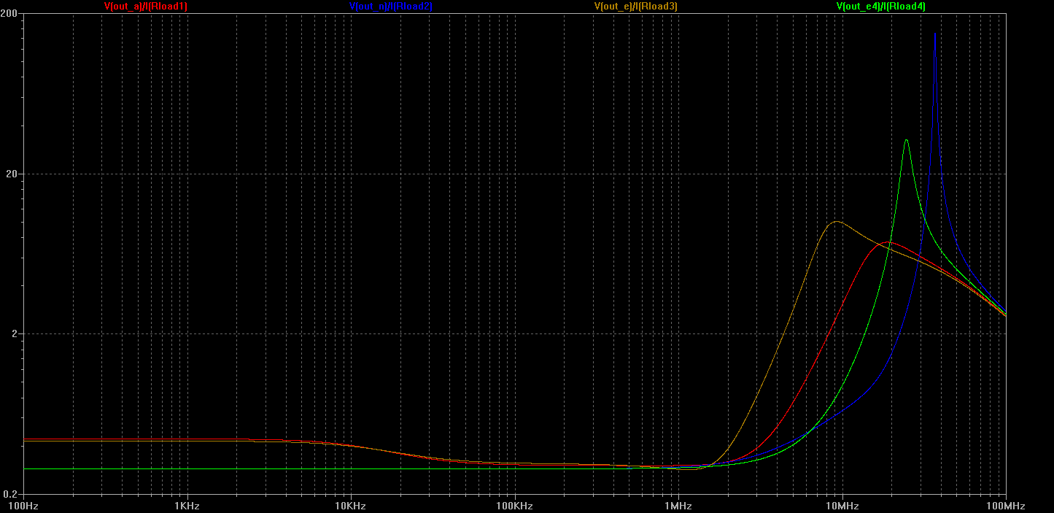Click the 100Hz label on the frequency axis

click(x=23, y=506)
